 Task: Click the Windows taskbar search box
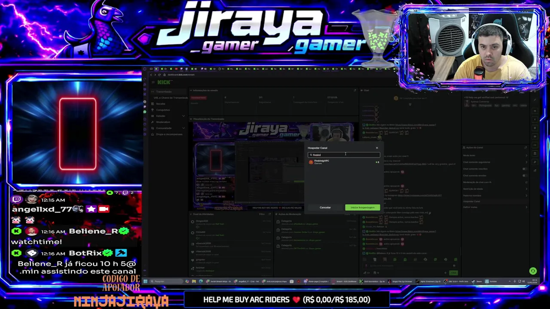coord(166,282)
